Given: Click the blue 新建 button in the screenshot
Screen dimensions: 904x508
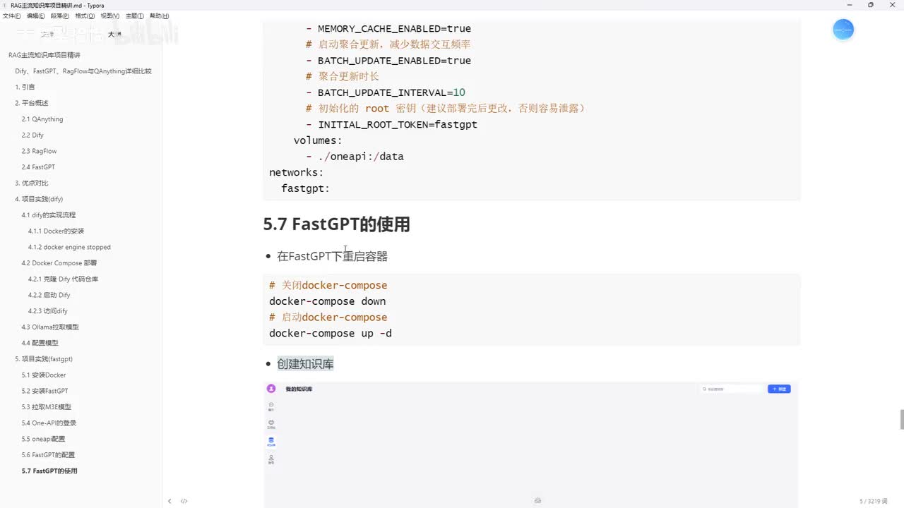Looking at the screenshot, I should click(779, 389).
